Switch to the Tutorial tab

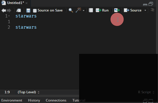point(79,100)
